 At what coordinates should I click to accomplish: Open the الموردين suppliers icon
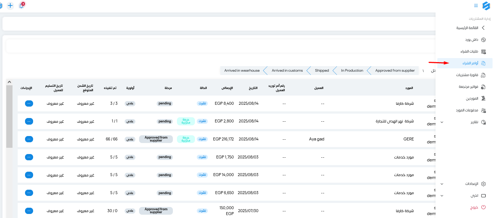pos(484,99)
